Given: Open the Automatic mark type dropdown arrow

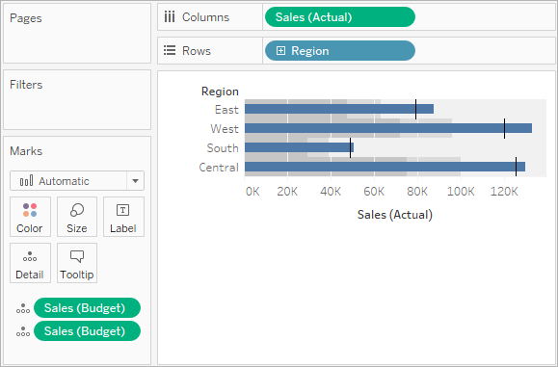Looking at the screenshot, I should pos(135,181).
